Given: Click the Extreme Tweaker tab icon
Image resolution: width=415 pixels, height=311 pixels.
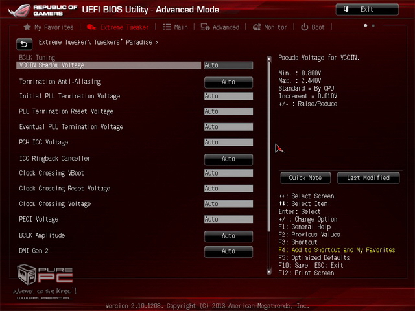Looking at the screenshot, I should (91, 27).
